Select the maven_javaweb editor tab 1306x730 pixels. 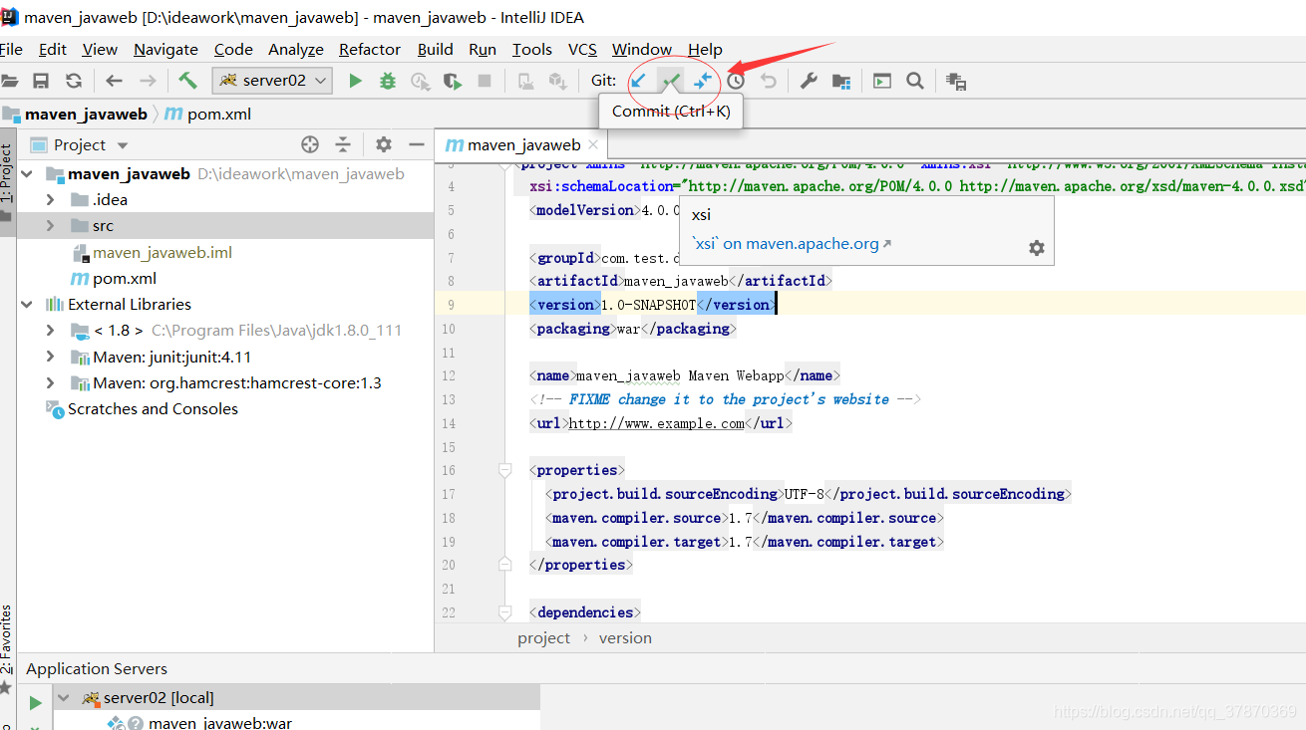coord(523,145)
